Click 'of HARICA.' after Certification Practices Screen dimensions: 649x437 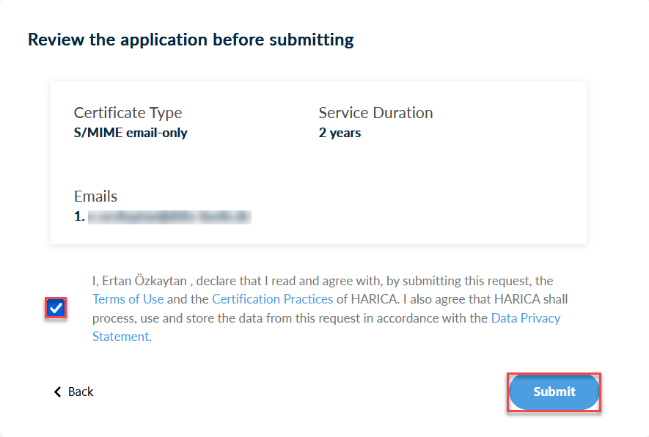368,299
